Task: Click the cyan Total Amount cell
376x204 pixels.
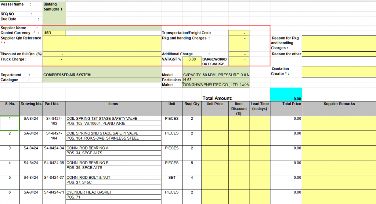Action: [x=286, y=94]
